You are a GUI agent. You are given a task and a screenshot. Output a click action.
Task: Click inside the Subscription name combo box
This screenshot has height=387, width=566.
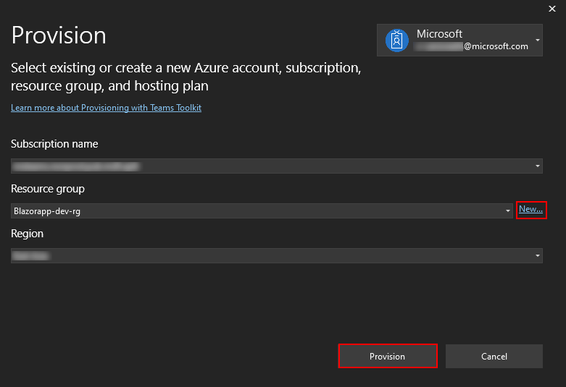(268, 166)
